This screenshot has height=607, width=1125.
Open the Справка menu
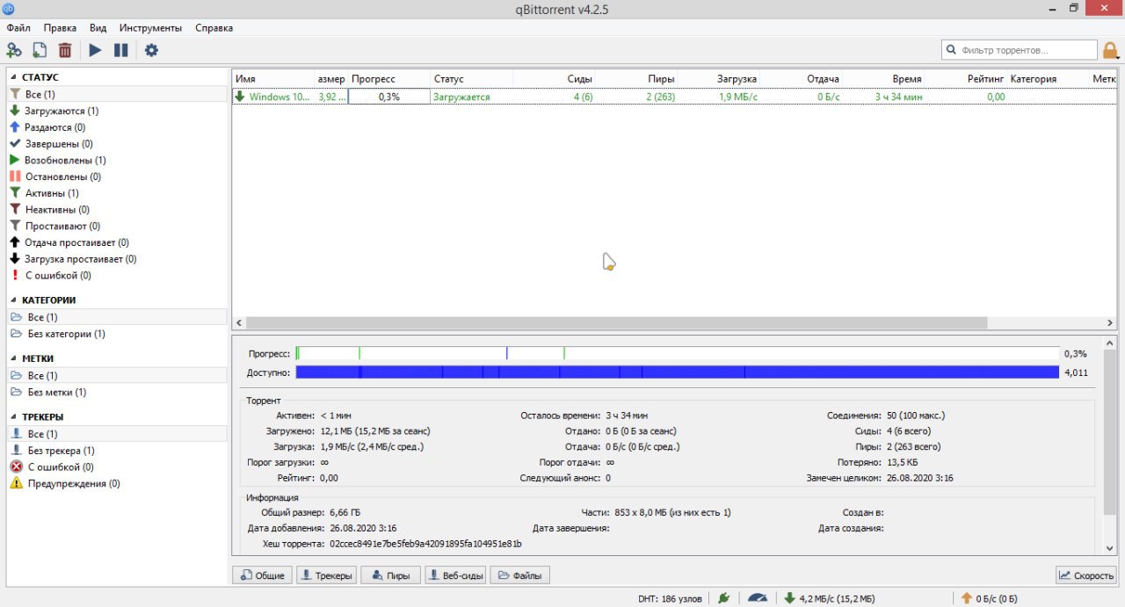pos(214,28)
